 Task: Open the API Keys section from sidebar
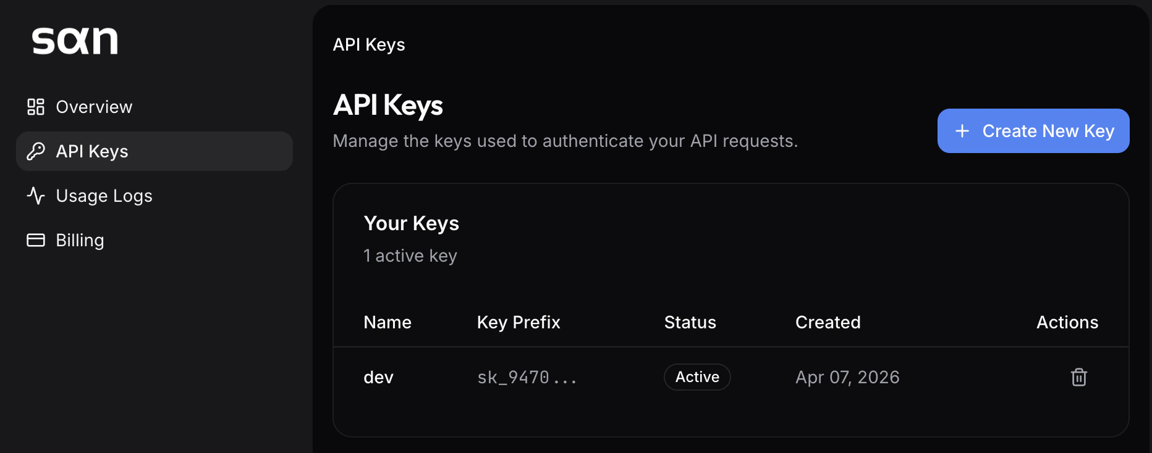pyautogui.click(x=91, y=151)
